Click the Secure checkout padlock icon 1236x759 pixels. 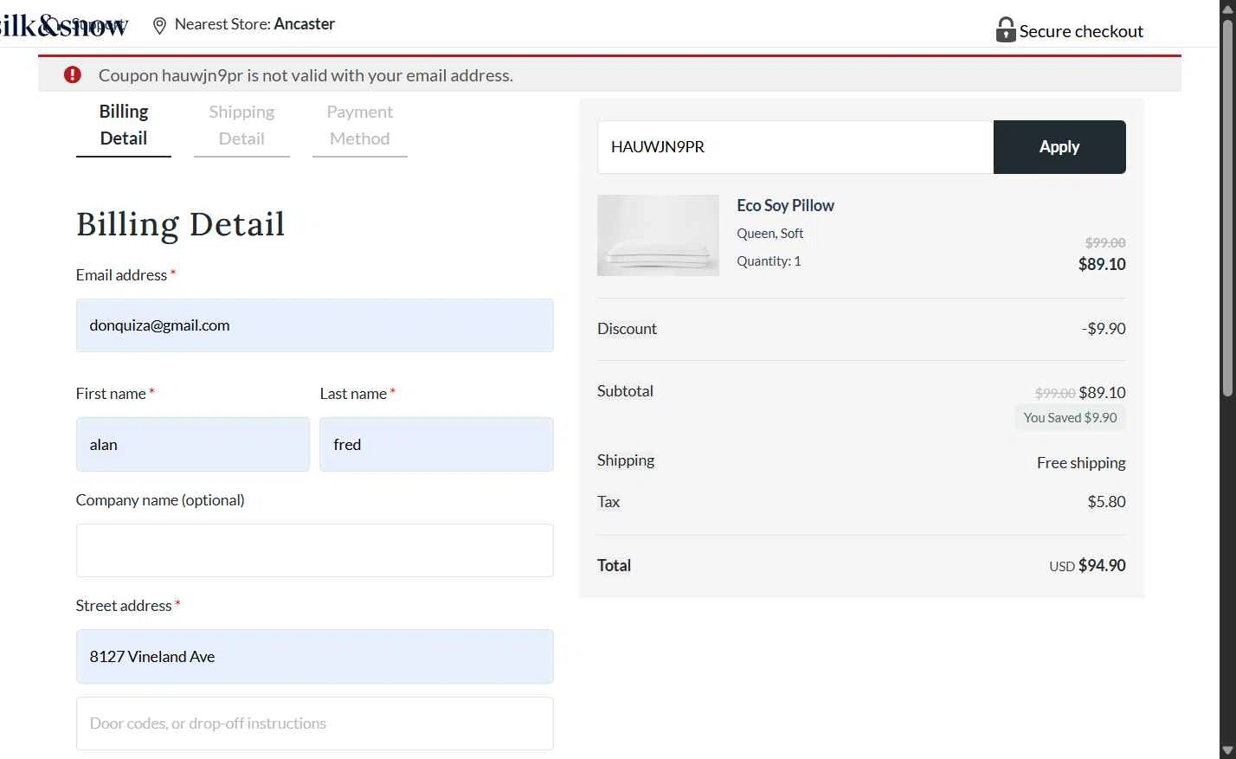pyautogui.click(x=1005, y=30)
